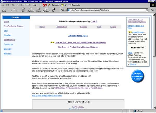Open the Help menu
This screenshot has height=113, width=156.
pyautogui.click(x=35, y=5)
